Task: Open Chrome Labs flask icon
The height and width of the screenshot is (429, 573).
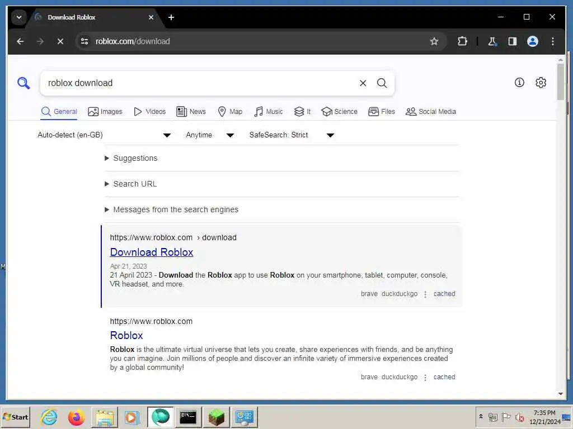Action: pyautogui.click(x=492, y=41)
